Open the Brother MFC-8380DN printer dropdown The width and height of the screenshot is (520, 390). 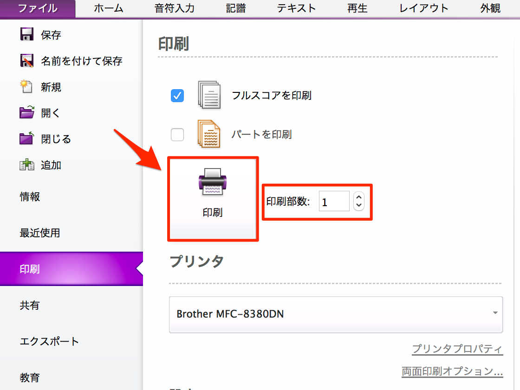[x=336, y=314]
